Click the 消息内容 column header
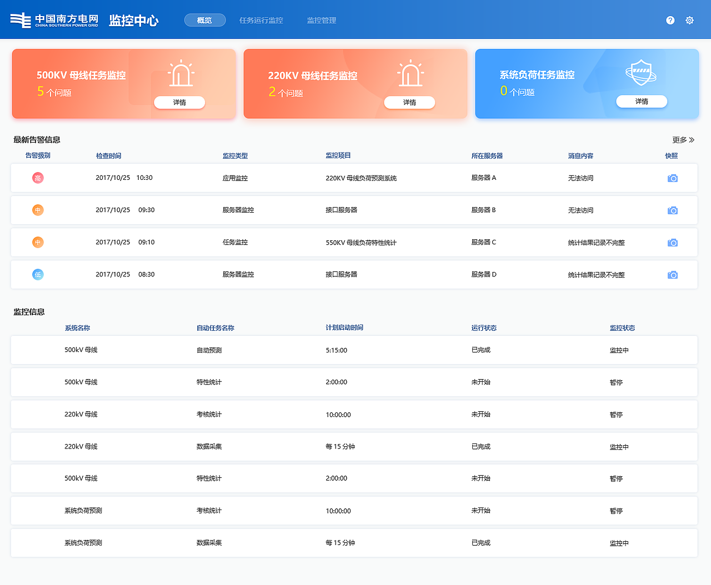 [x=580, y=156]
